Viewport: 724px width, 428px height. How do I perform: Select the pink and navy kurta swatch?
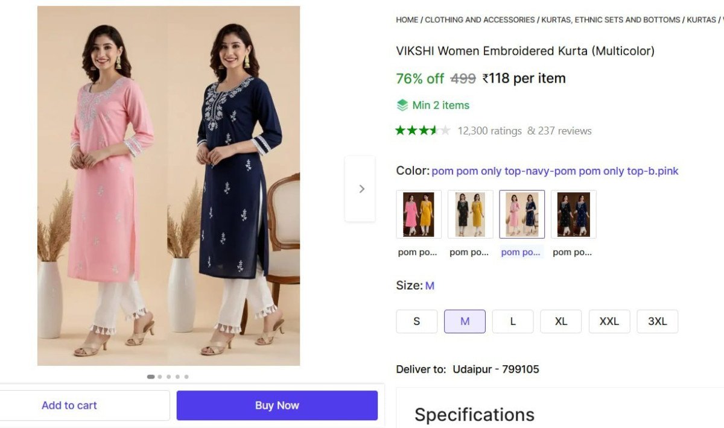[522, 214]
